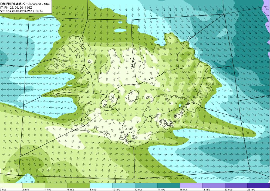Click the '10 m/s' legend label
This screenshot has width=270, height=191.
click(116, 190)
